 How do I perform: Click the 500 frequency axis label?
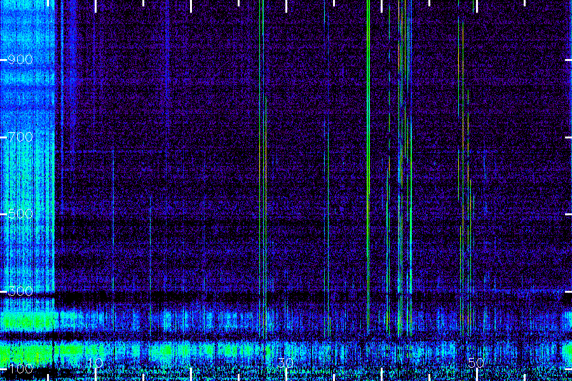click(x=20, y=213)
